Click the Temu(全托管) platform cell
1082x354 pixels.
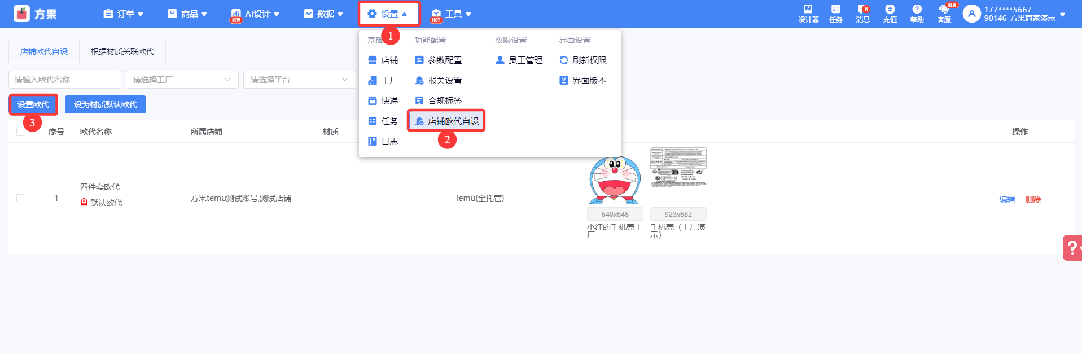[480, 198]
